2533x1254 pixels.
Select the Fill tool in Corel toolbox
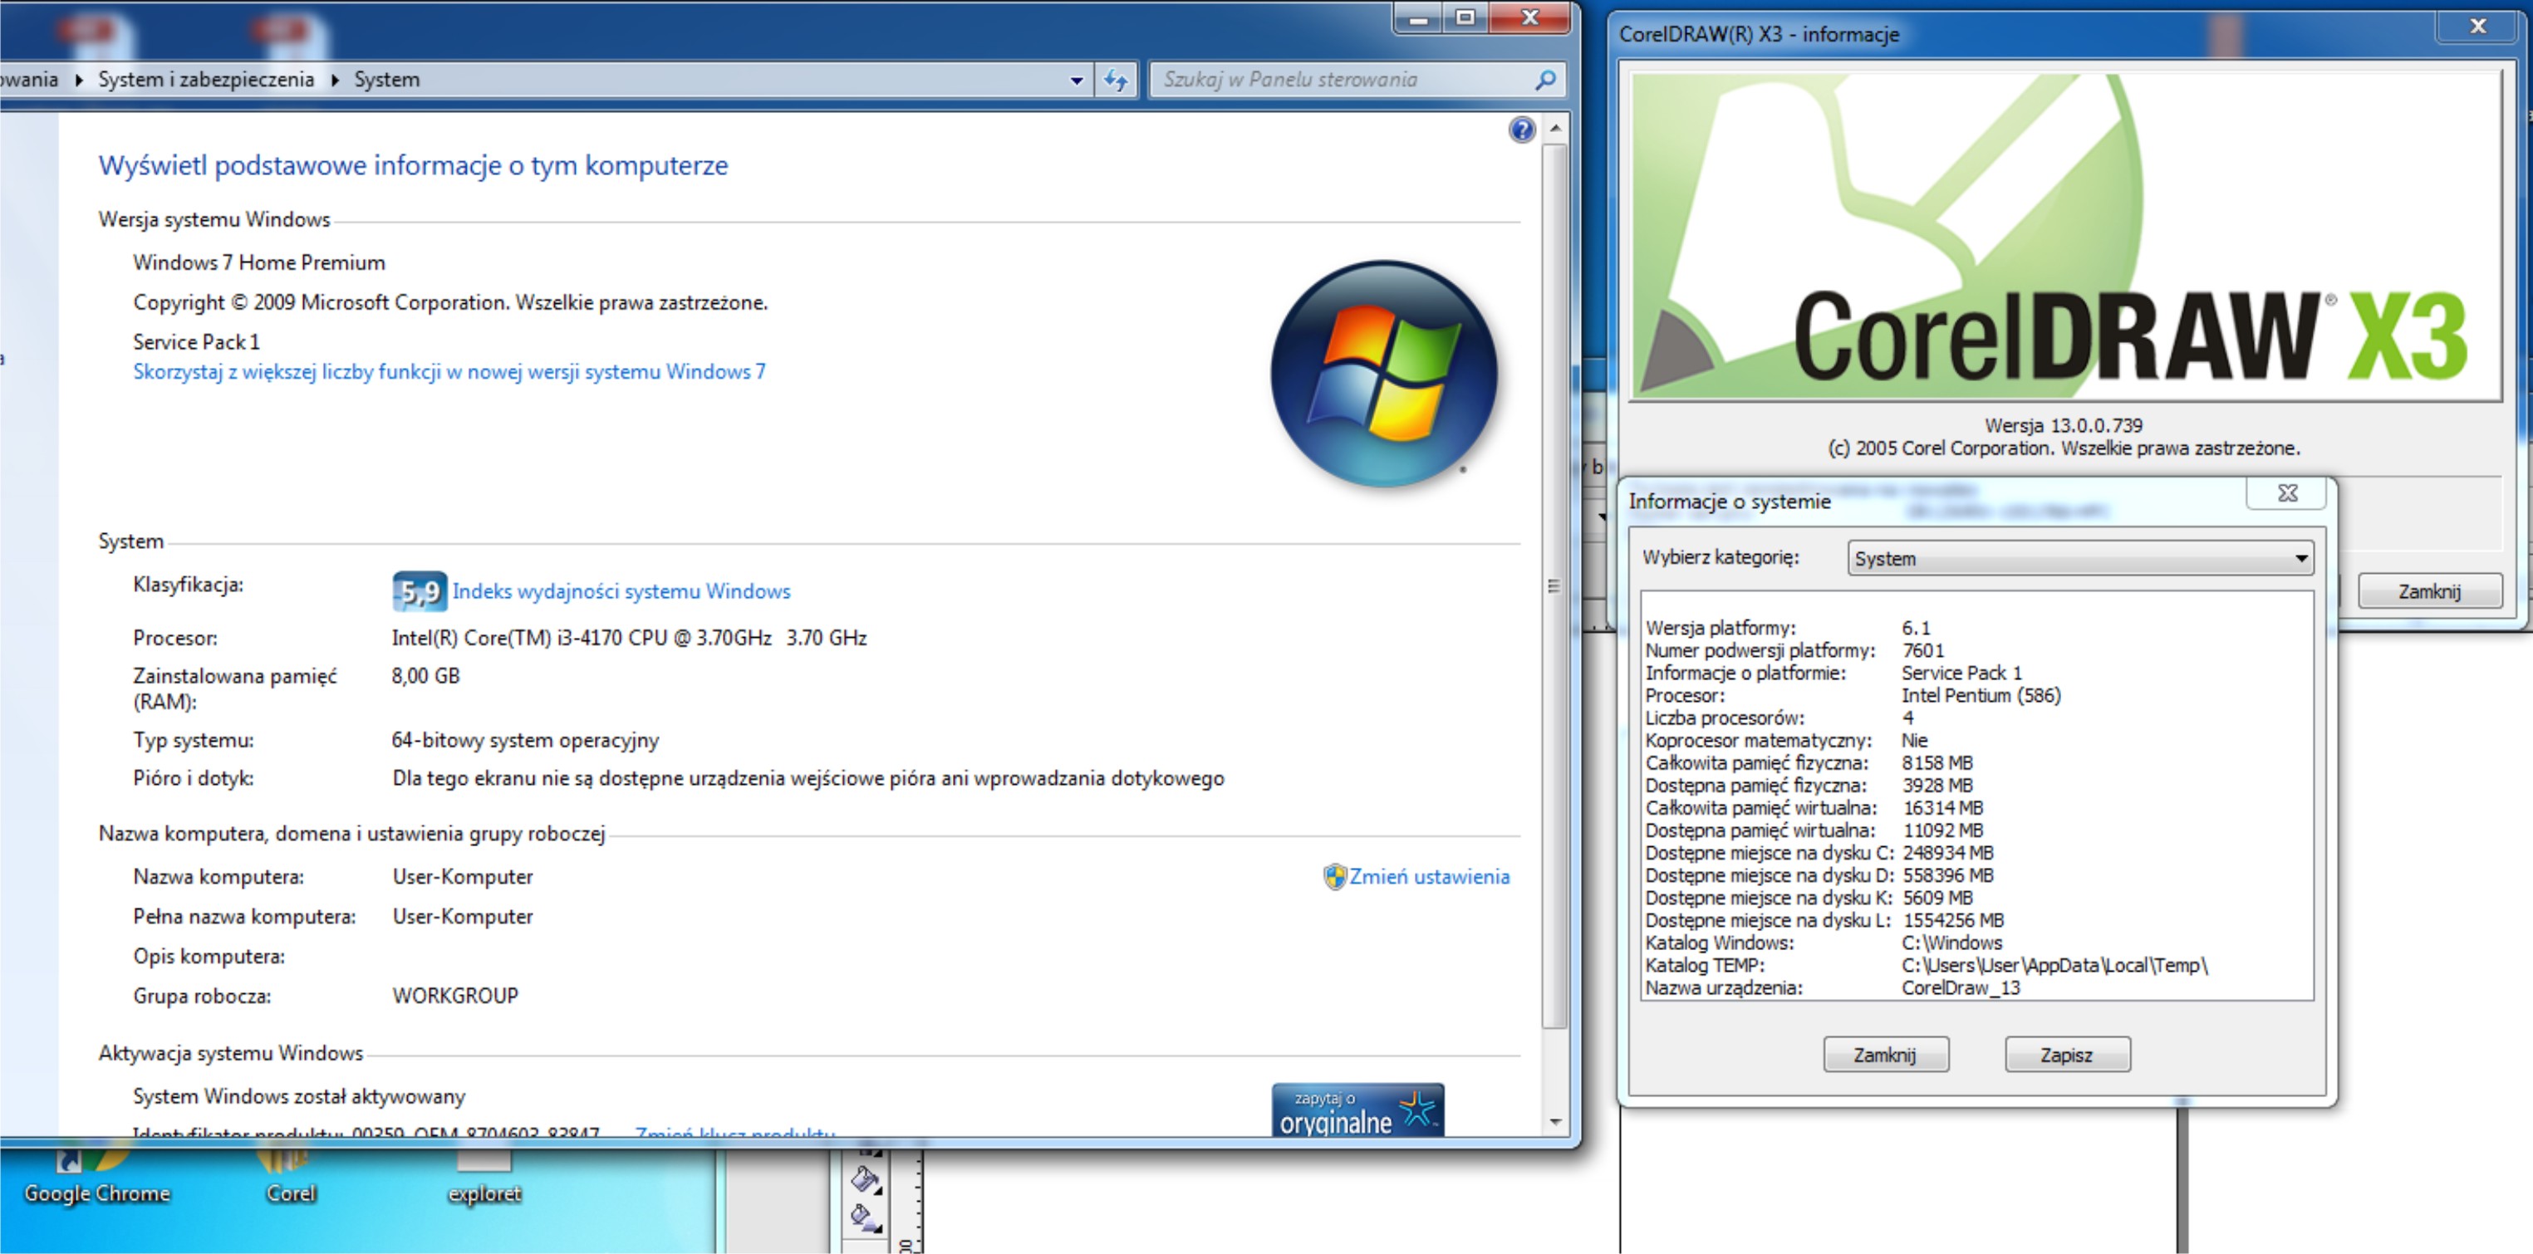point(864,1178)
